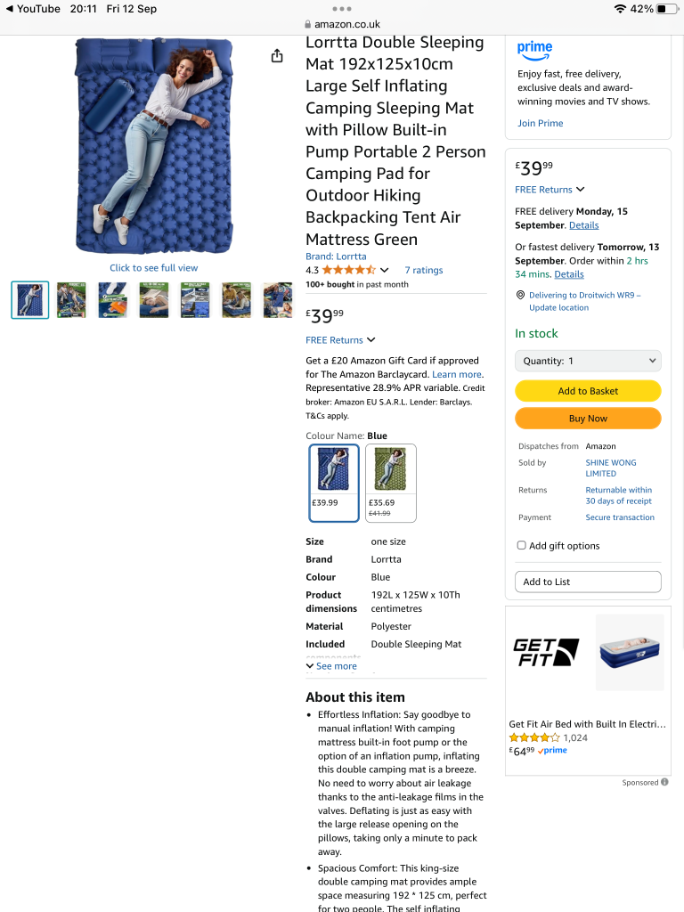Click the Buy Now button
This screenshot has height=912, width=684.
pyautogui.click(x=588, y=419)
